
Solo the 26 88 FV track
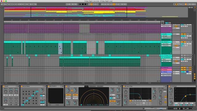tap(187, 42)
